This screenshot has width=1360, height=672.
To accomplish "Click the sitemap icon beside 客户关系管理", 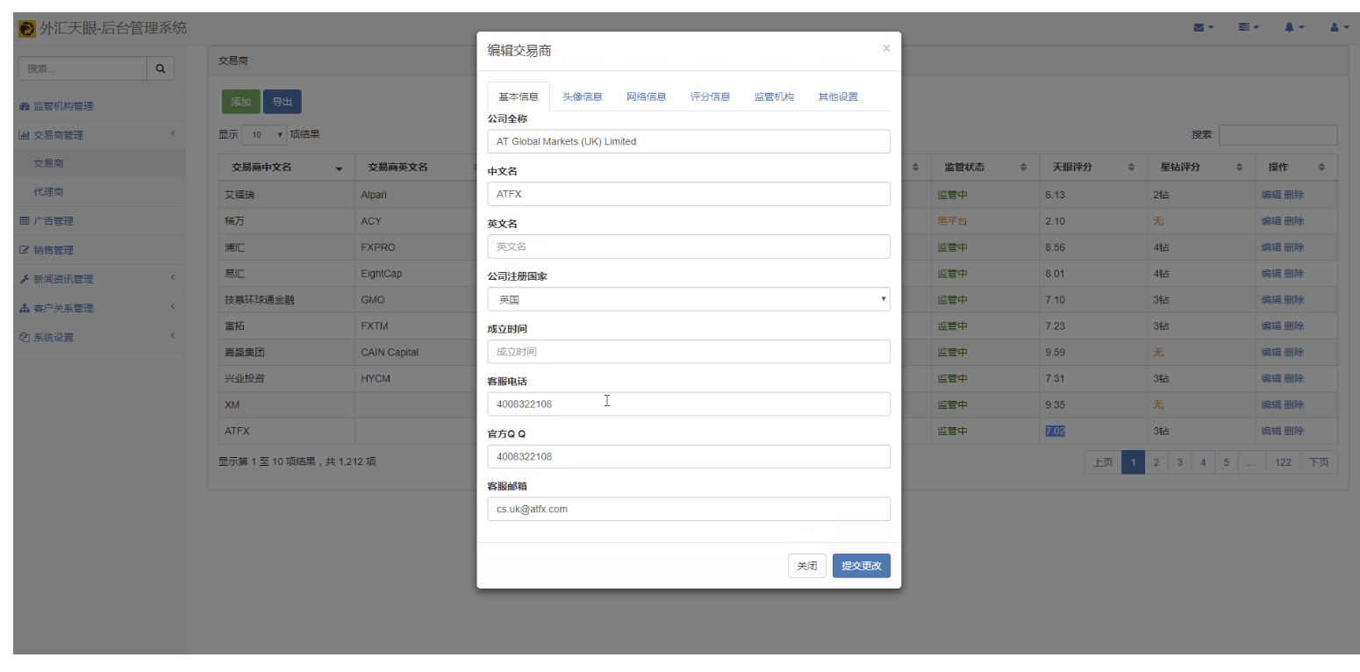I will [25, 308].
